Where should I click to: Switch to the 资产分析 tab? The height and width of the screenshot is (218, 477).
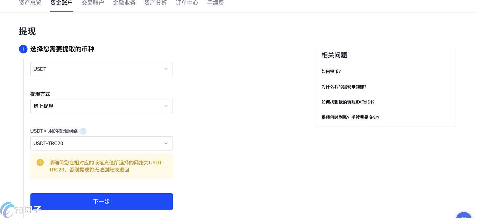coord(155,3)
